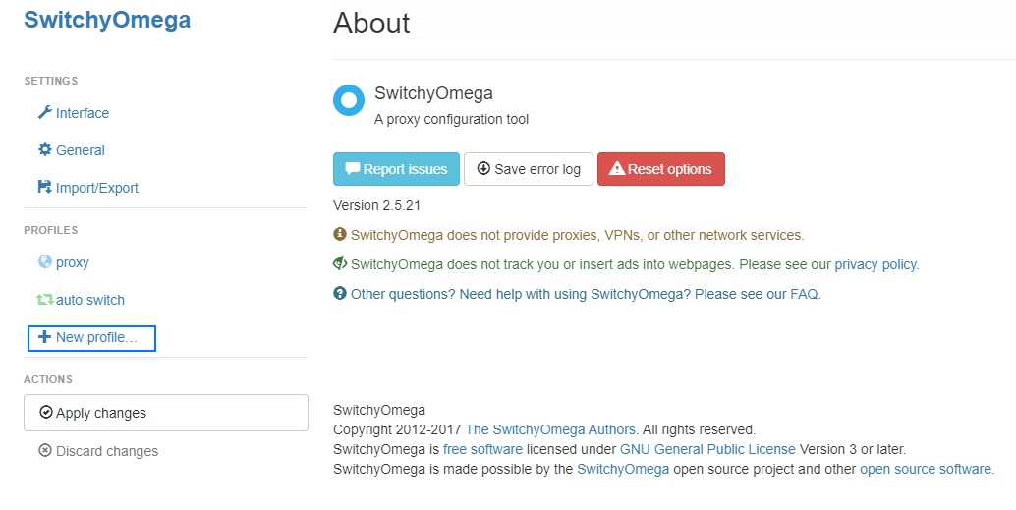Open the General settings page
1016x510 pixels.
click(81, 150)
